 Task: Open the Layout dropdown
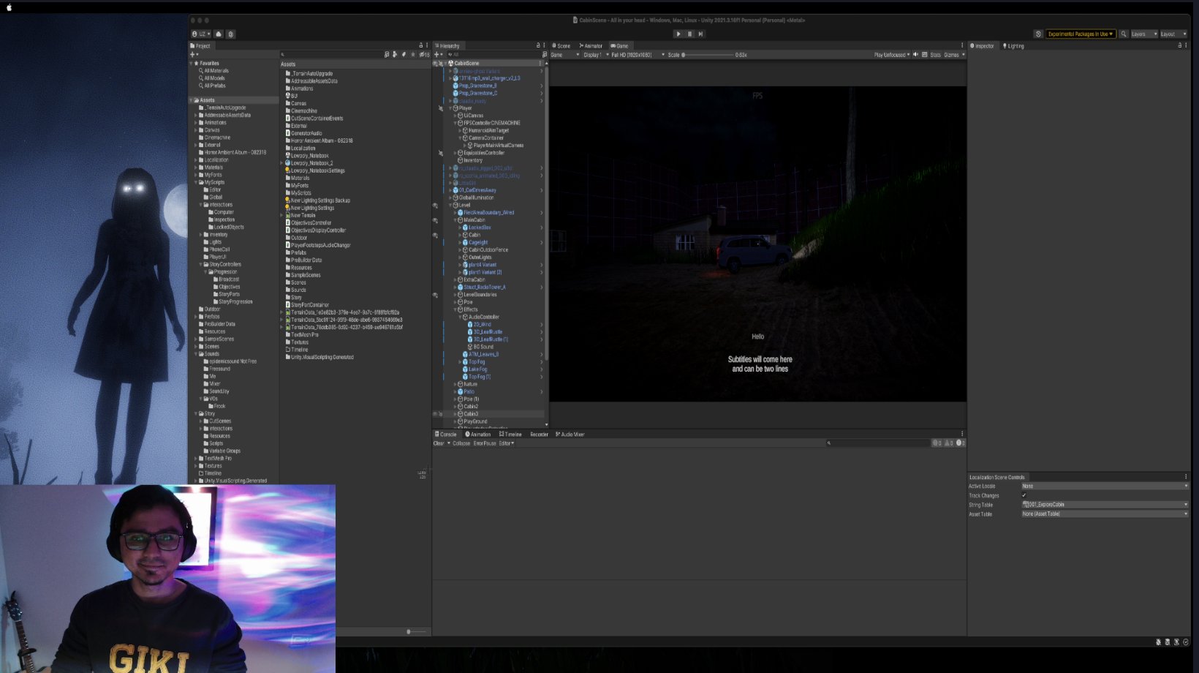click(1173, 34)
